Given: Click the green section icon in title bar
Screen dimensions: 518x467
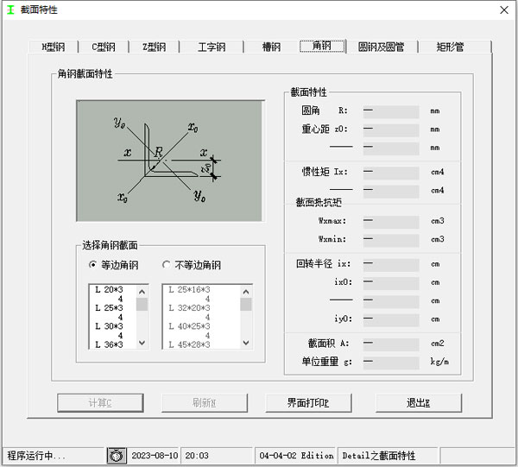Looking at the screenshot, I should pyautogui.click(x=10, y=9).
